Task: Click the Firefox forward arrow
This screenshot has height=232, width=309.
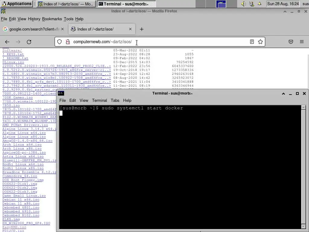Action: (x=18, y=42)
